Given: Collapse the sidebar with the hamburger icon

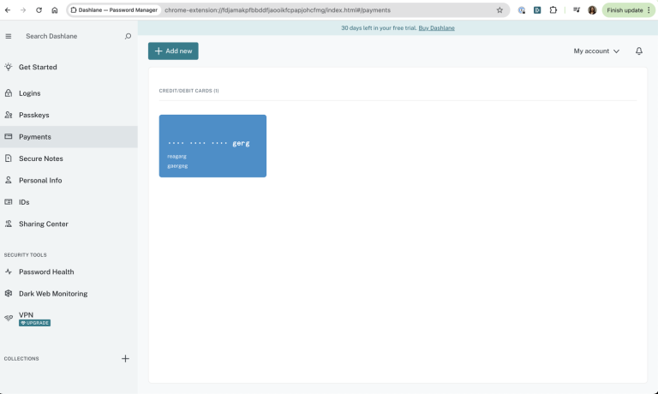Looking at the screenshot, I should pos(9,36).
